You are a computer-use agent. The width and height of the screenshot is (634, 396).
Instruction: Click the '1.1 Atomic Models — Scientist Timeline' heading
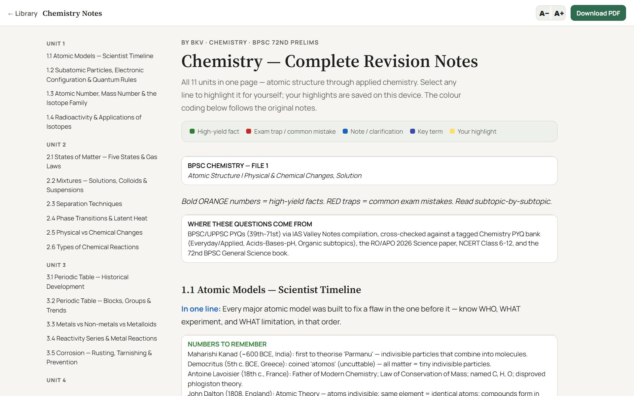(271, 290)
